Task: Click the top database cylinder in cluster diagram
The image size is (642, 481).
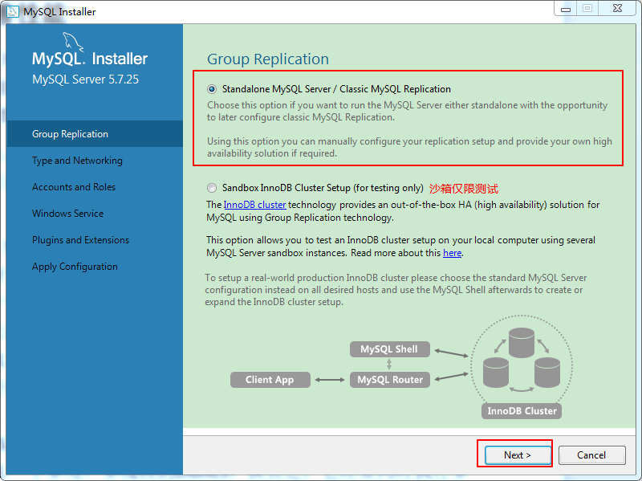Action: [x=522, y=342]
